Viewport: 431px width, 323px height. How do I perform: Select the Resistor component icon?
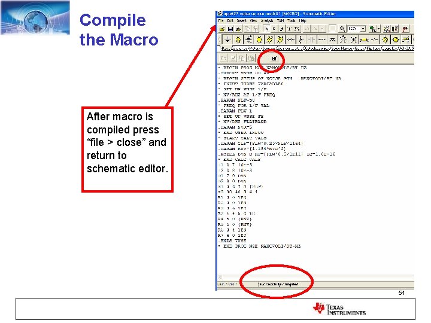click(290, 40)
